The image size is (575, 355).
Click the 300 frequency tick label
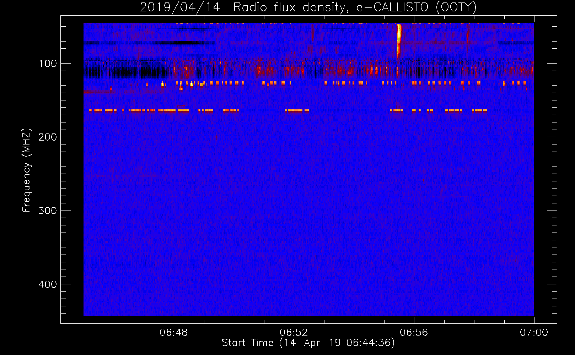point(48,211)
